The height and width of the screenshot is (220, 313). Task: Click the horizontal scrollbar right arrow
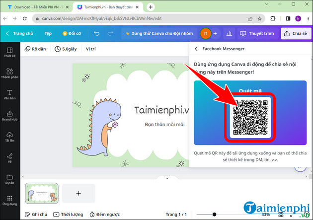click(307, 176)
